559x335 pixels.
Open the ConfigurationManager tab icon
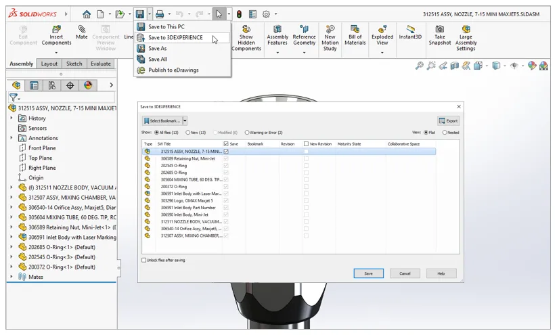point(52,85)
